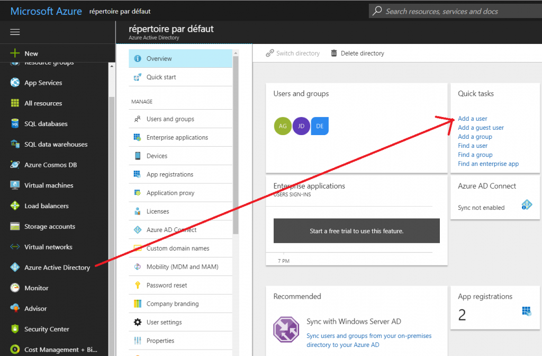Click Virtual machines icon
The image size is (542, 356).
pyautogui.click(x=15, y=185)
